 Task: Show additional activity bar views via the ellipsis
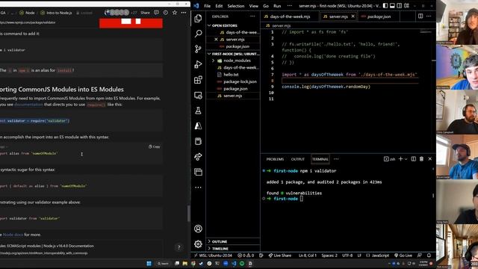click(198, 188)
